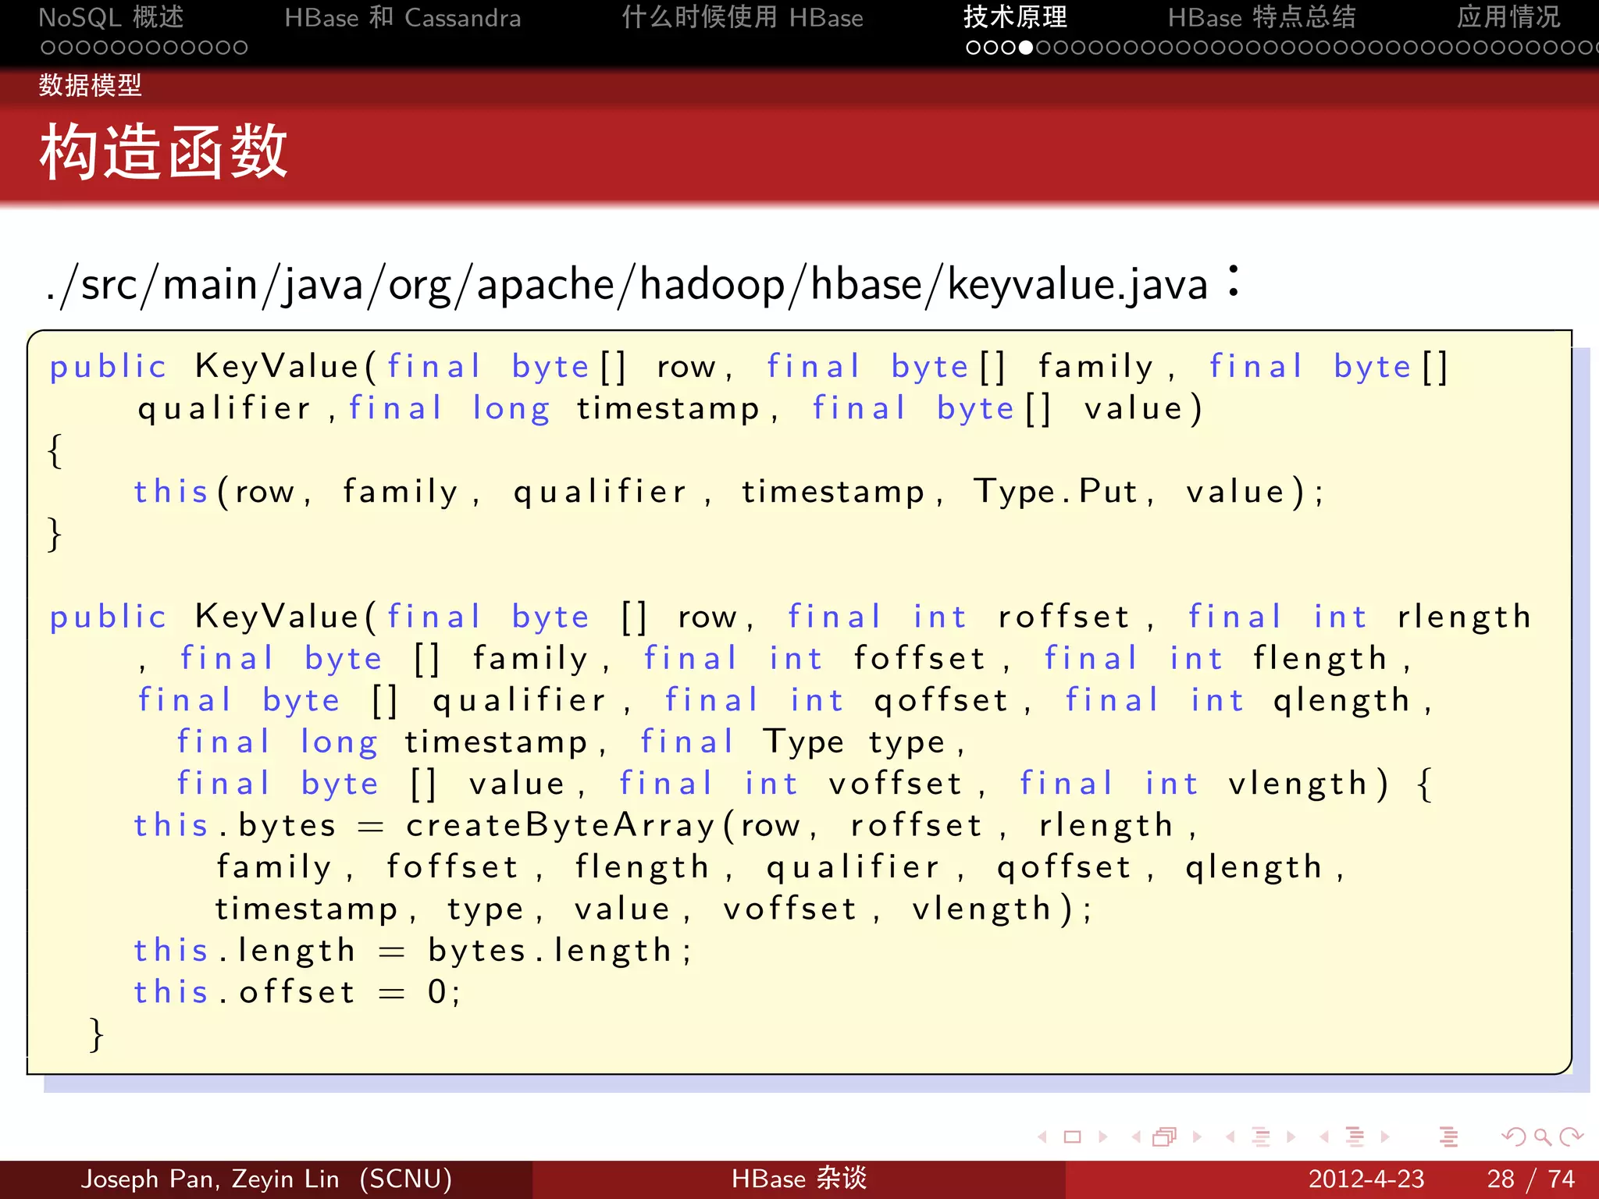This screenshot has height=1199, width=1599.
Task: Select the dot right after the filled dot under 技术原理
Action: pyautogui.click(x=1043, y=48)
